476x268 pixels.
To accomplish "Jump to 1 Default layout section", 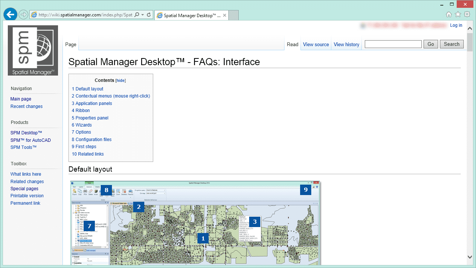I will pyautogui.click(x=88, y=89).
